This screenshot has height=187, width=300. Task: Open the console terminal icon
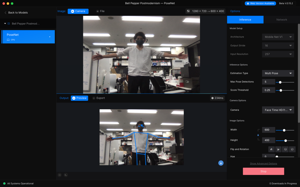65,175
